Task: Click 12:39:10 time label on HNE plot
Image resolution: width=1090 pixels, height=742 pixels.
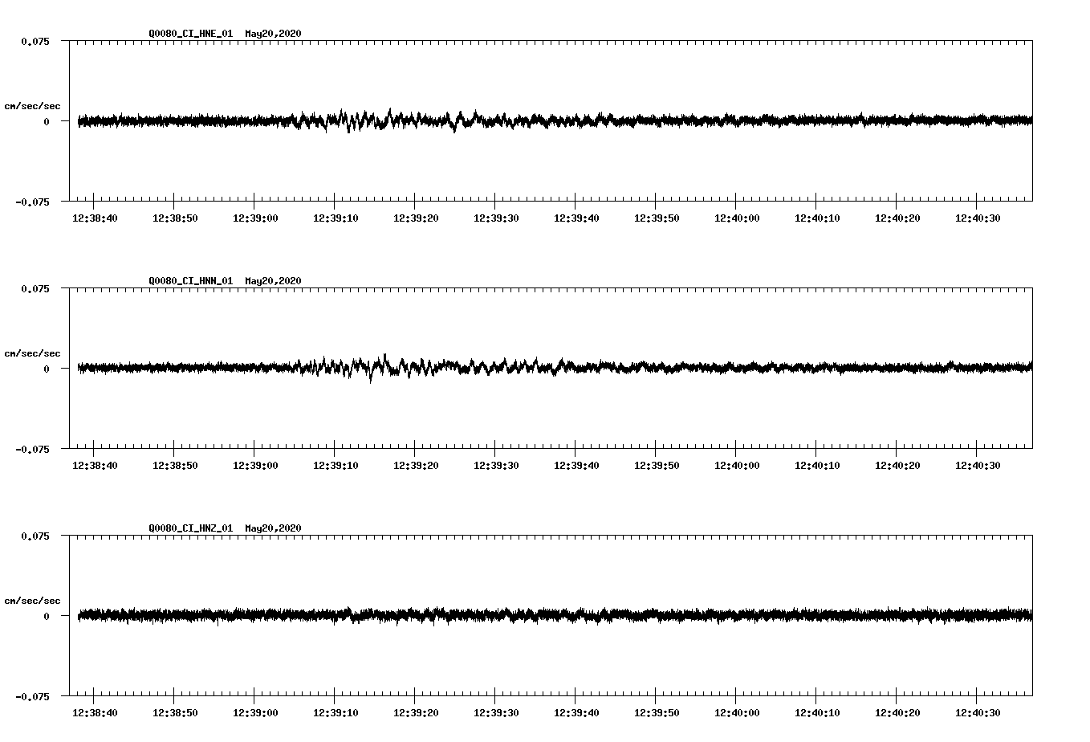Action: (336, 218)
